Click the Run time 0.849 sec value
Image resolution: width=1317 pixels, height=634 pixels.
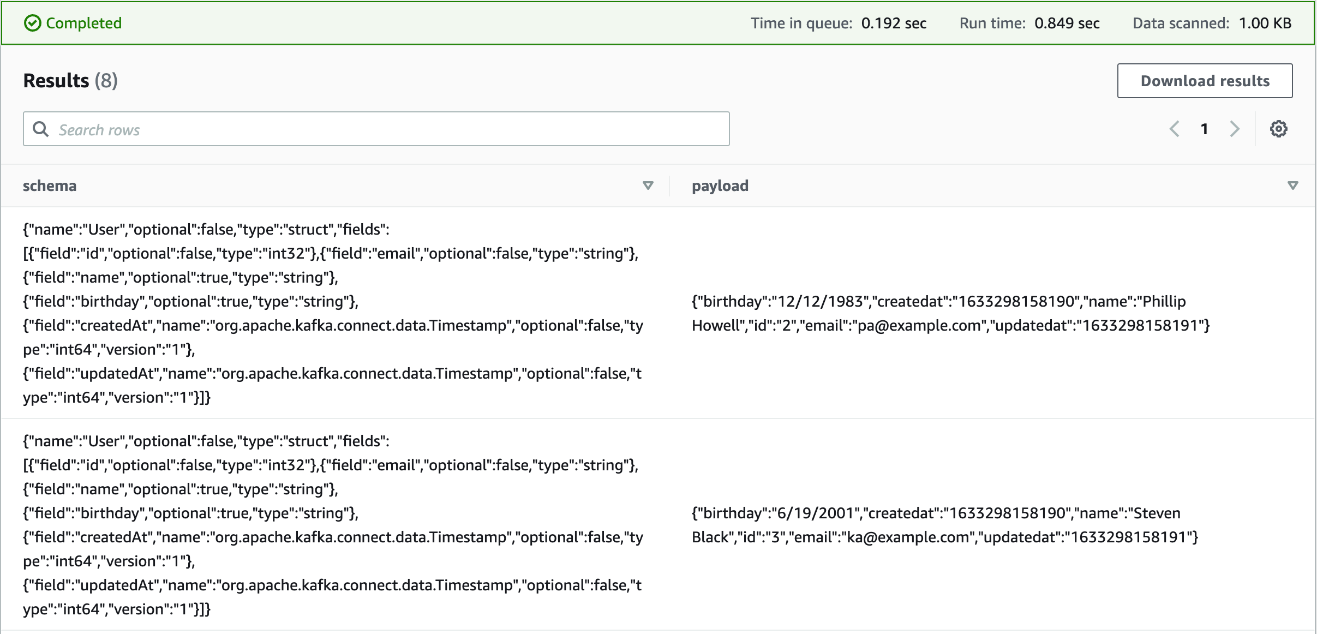(x=1067, y=23)
